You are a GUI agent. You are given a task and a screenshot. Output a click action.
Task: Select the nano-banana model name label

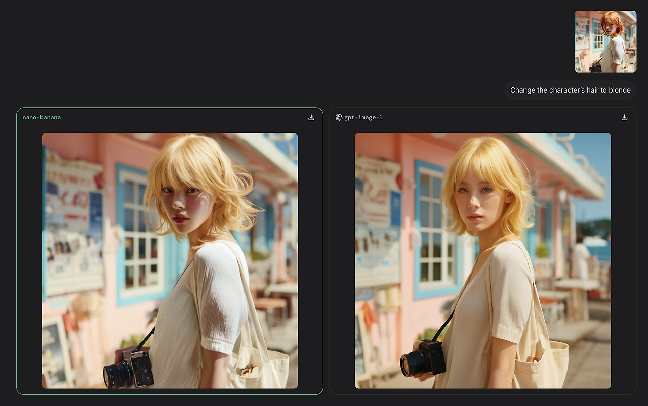click(41, 117)
